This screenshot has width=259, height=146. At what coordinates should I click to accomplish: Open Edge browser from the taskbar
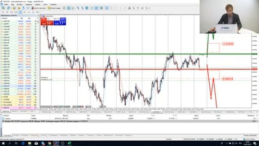tap(23, 143)
